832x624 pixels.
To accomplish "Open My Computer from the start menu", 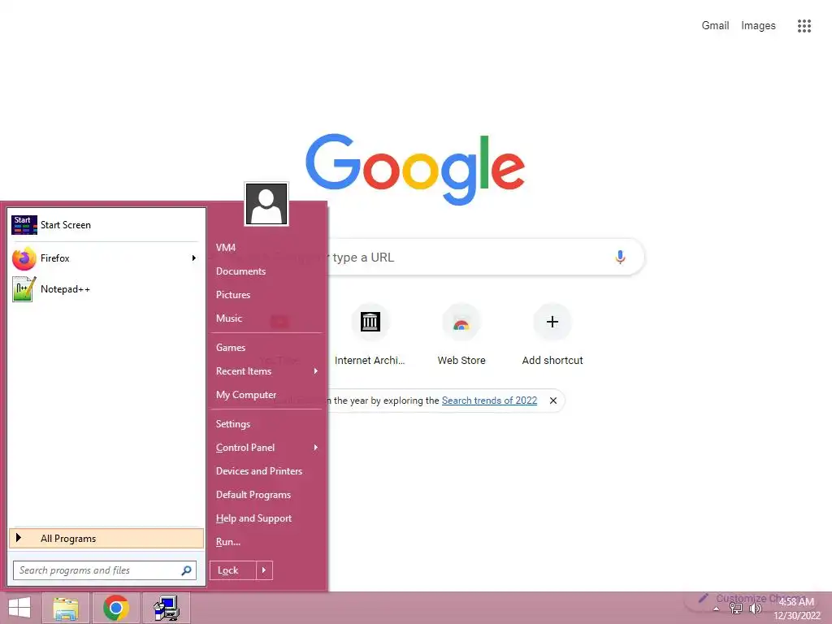I will pos(245,395).
